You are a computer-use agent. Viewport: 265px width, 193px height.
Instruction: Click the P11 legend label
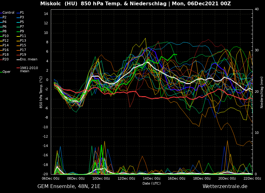pos(23,36)
